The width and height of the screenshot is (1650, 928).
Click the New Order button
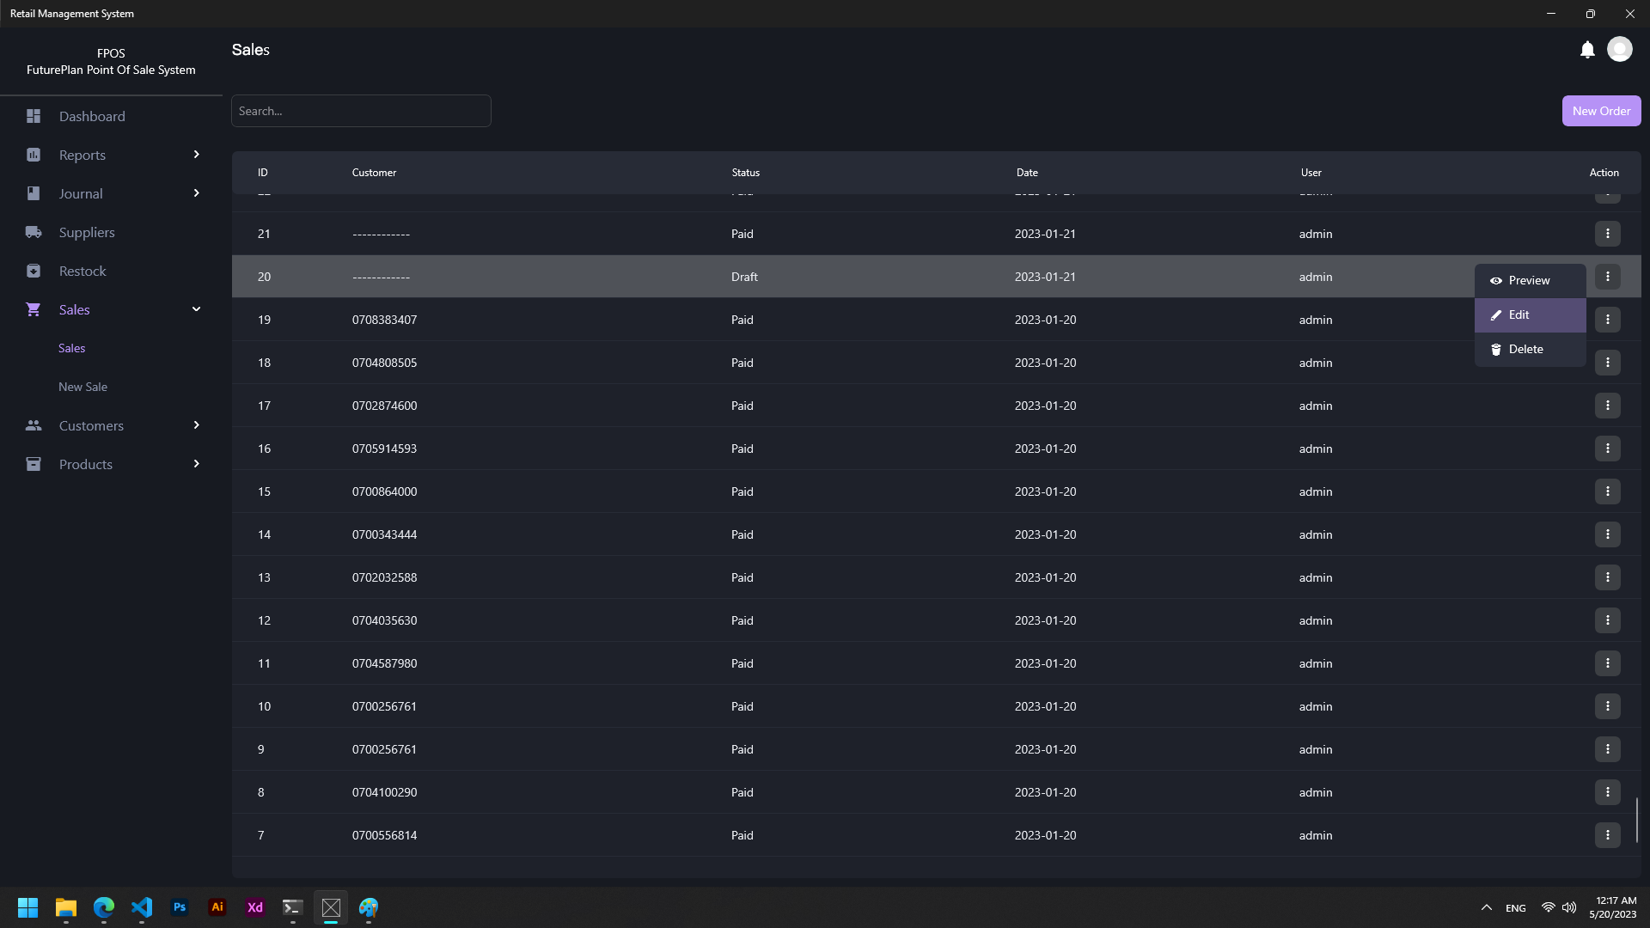[1600, 110]
